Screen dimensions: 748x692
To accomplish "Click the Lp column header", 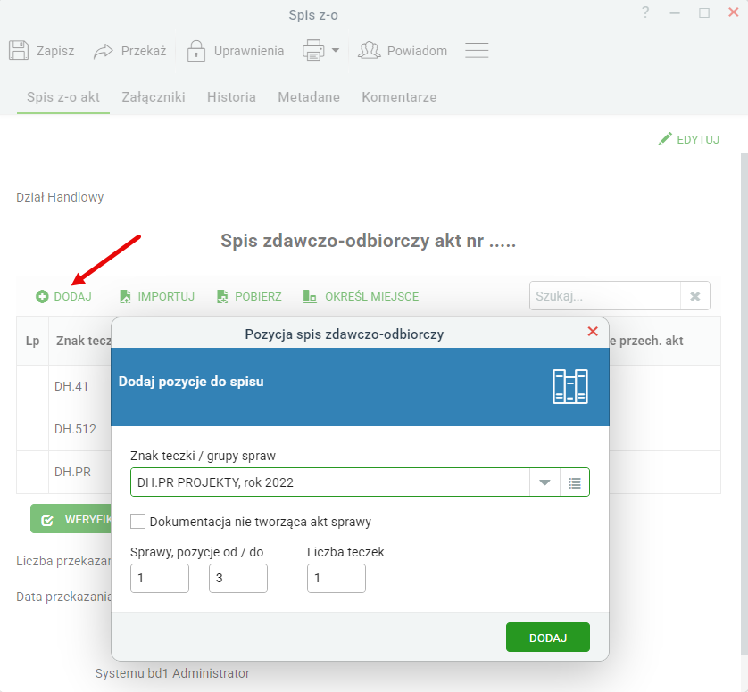I will pyautogui.click(x=32, y=341).
